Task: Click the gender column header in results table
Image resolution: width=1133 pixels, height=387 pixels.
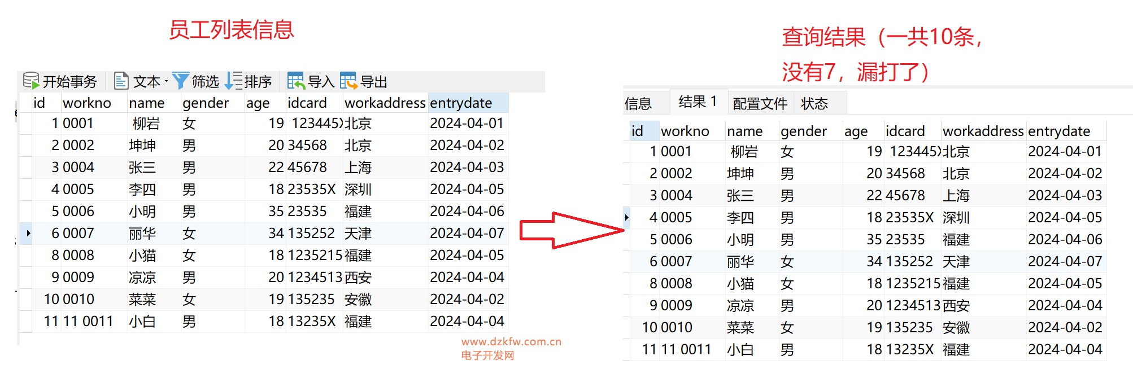Action: pos(803,131)
